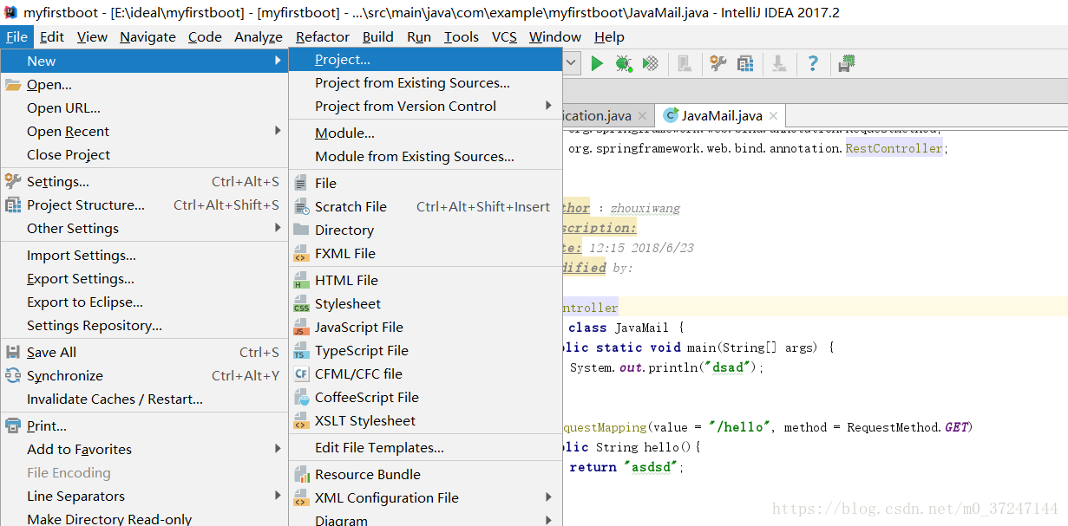This screenshot has width=1068, height=526.
Task: Open the Navigate menu
Action: pyautogui.click(x=147, y=36)
